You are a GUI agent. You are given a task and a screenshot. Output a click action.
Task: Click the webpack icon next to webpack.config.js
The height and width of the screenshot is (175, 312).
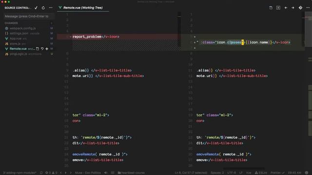6,28
